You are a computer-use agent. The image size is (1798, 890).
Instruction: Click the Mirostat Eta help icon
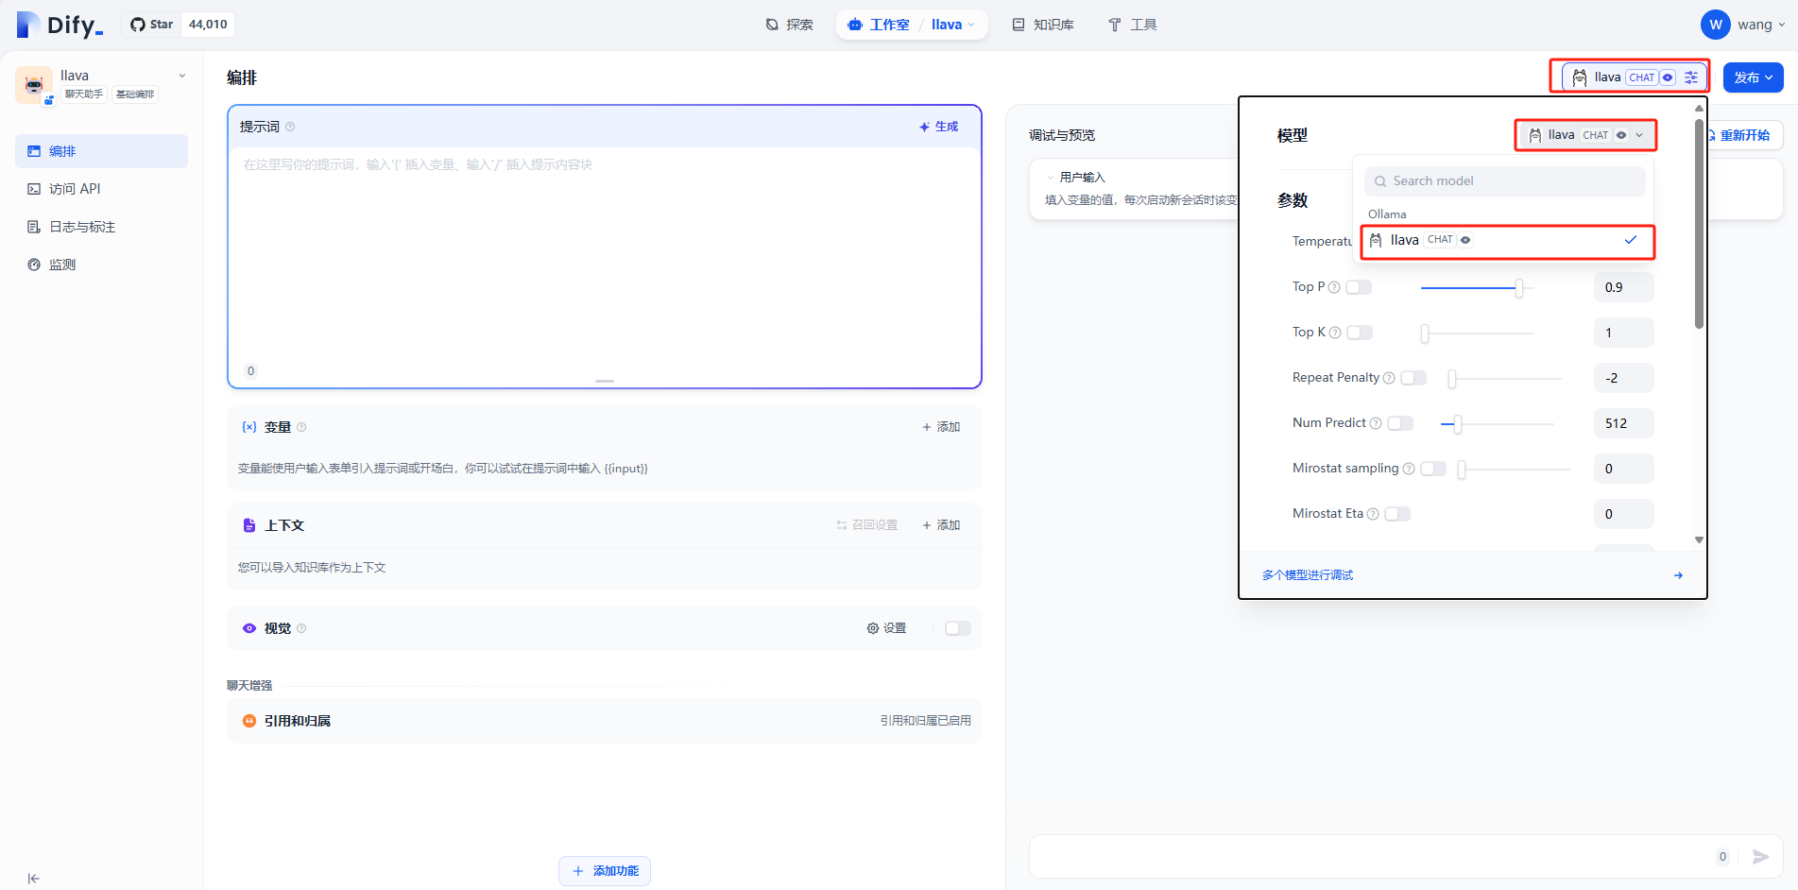[1373, 514]
